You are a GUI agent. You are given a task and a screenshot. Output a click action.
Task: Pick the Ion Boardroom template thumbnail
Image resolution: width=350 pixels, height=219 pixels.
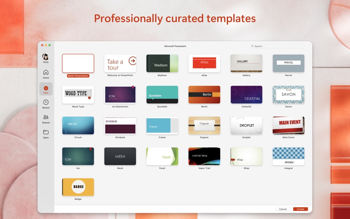point(120,94)
